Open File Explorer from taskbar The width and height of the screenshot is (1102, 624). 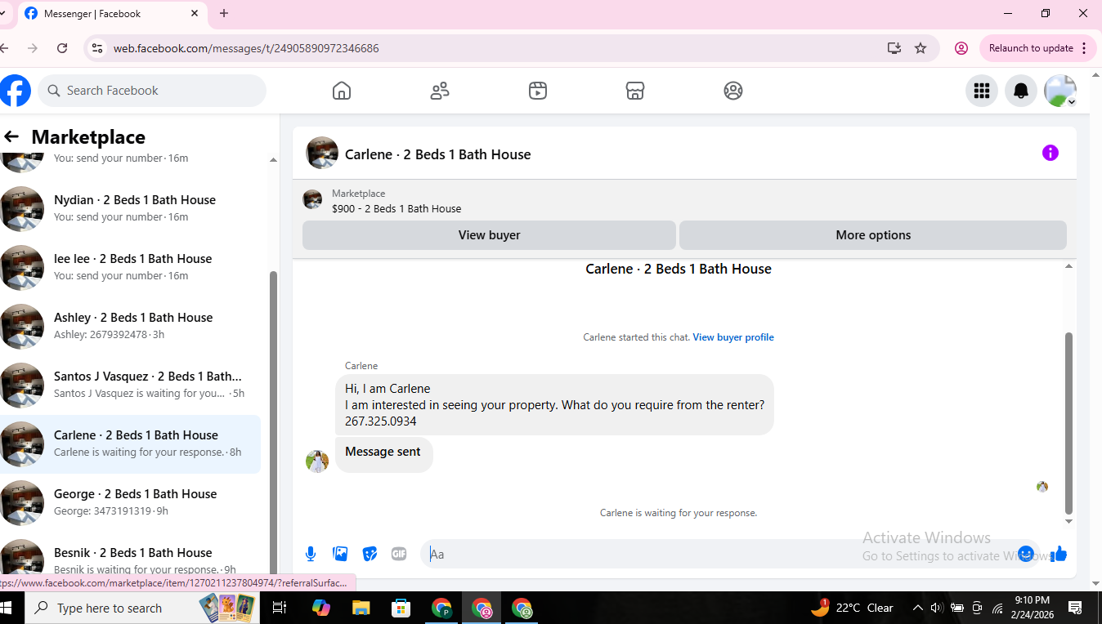(361, 608)
